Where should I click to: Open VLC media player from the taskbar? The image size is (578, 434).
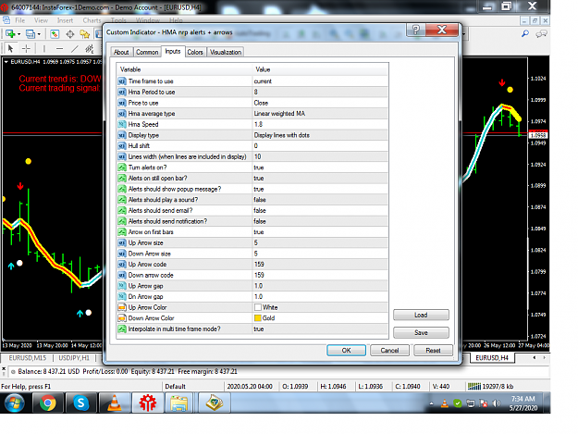coord(115,403)
